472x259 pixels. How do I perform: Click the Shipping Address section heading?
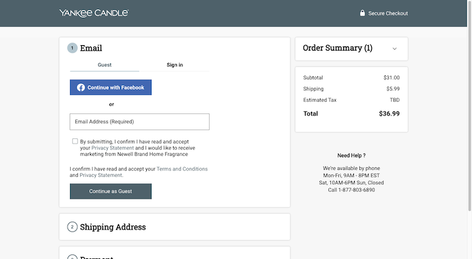113,227
